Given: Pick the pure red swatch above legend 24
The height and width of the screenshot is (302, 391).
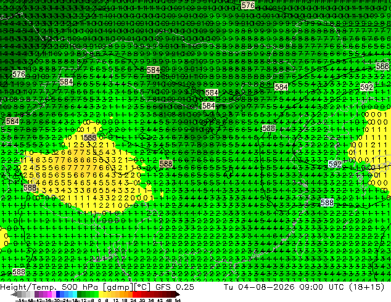Looking at the screenshot, I should pyautogui.click(x=134, y=294).
